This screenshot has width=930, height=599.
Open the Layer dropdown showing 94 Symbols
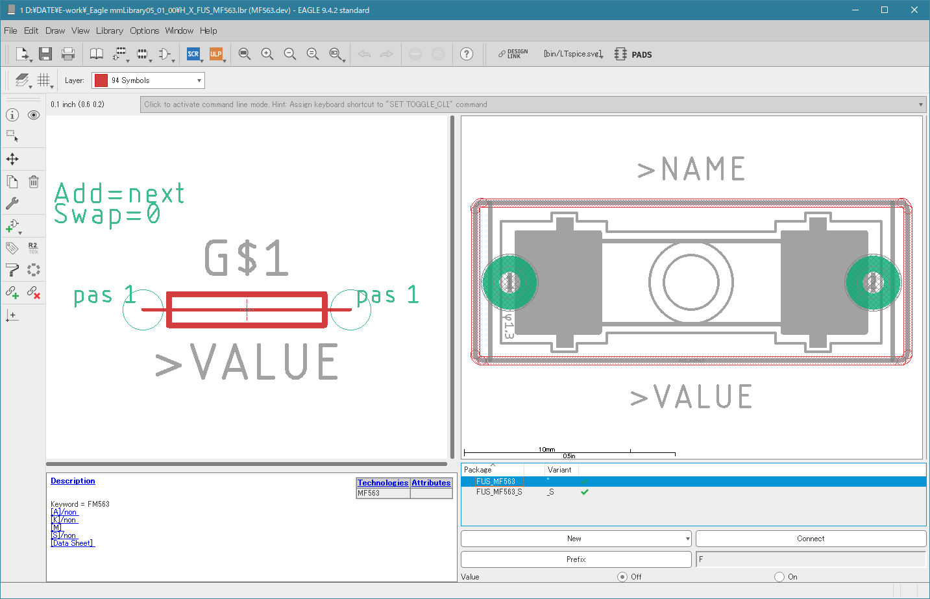click(x=148, y=80)
